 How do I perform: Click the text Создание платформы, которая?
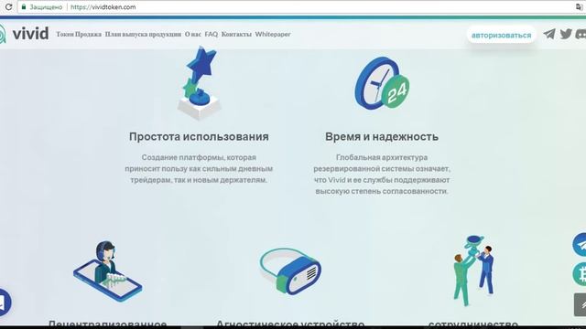199,157
